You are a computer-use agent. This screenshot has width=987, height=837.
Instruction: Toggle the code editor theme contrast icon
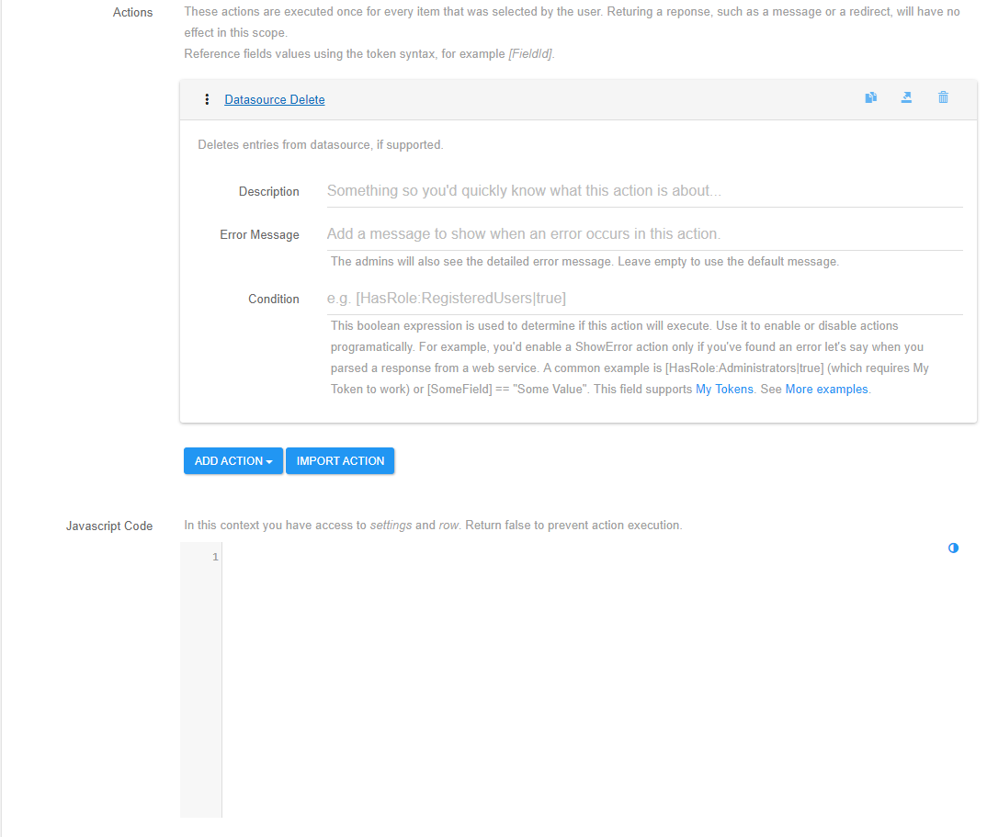pyautogui.click(x=953, y=549)
